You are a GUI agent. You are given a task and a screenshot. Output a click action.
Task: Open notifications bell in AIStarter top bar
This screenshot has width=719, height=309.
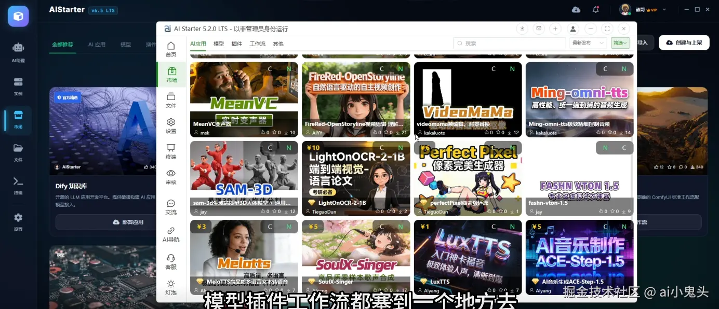point(596,9)
